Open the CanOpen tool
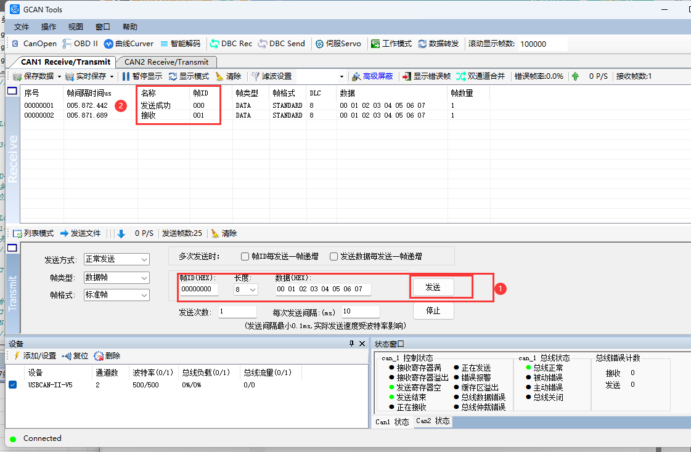Image resolution: width=691 pixels, height=452 pixels. click(35, 44)
